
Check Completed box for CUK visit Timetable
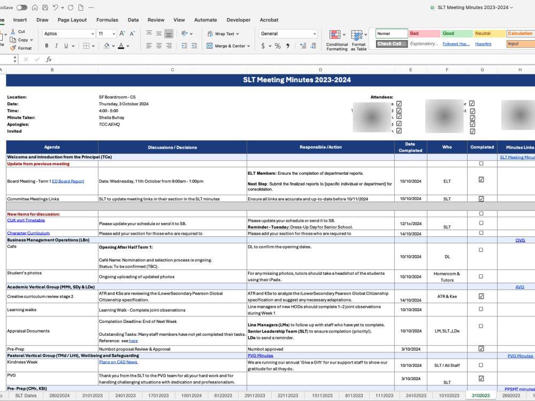pyautogui.click(x=481, y=223)
